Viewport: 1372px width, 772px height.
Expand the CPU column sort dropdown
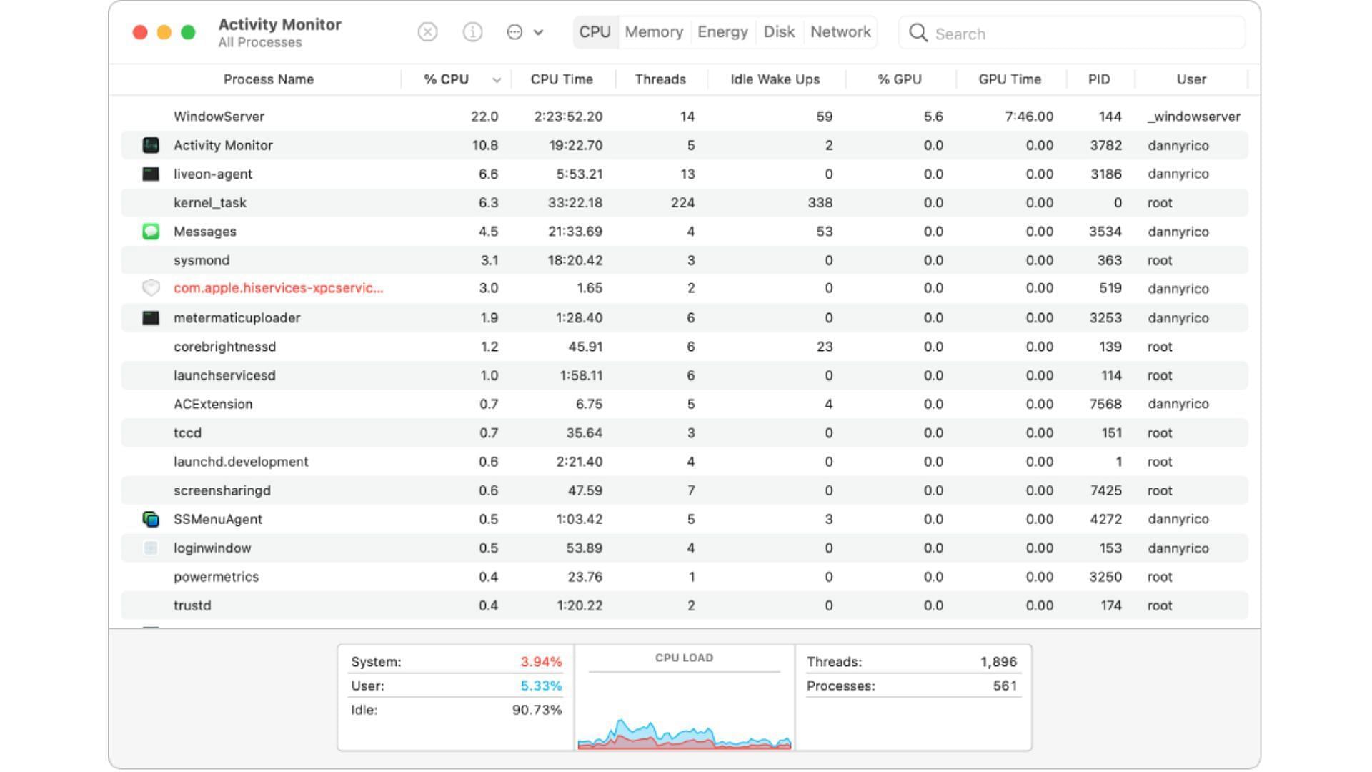coord(497,80)
